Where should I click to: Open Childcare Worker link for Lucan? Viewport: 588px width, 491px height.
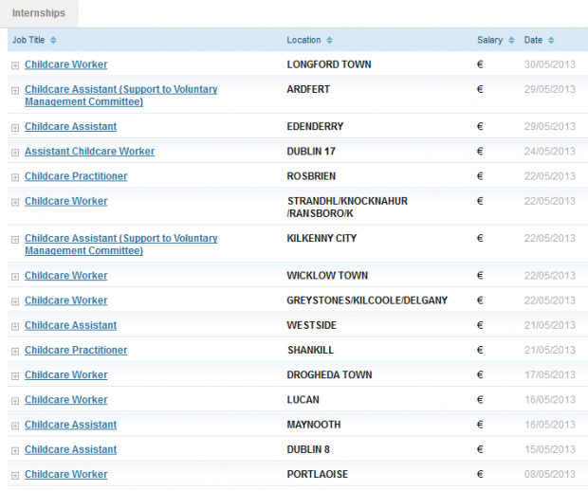(x=66, y=400)
